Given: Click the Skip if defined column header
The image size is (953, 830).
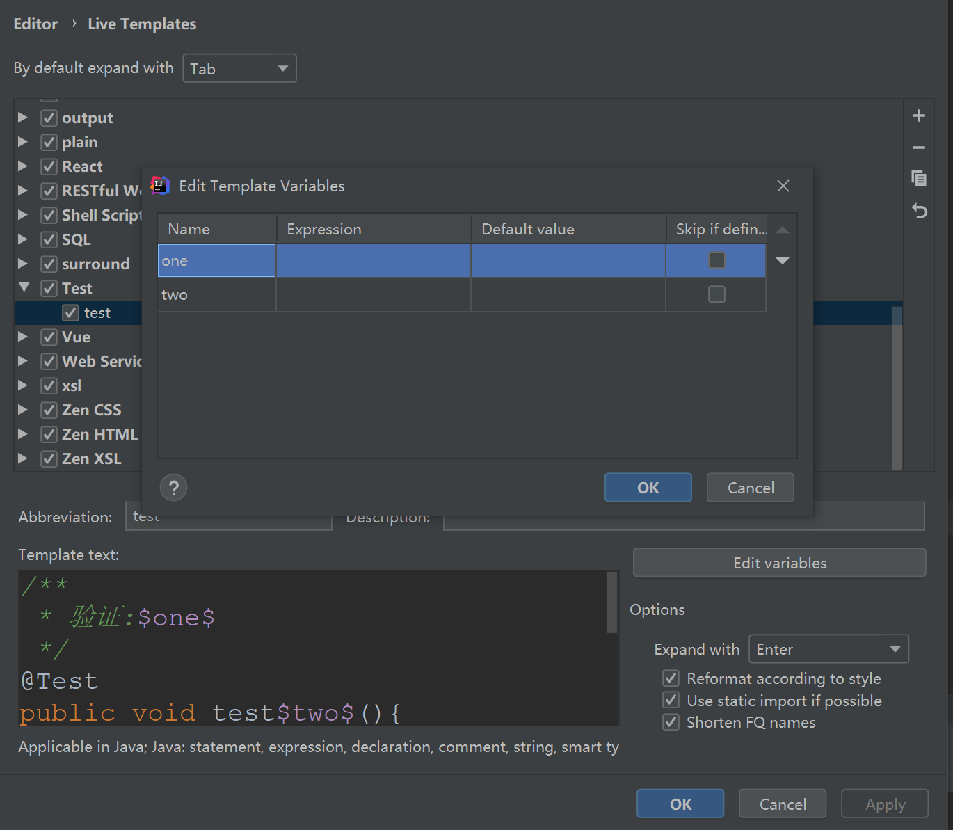Looking at the screenshot, I should coord(716,229).
